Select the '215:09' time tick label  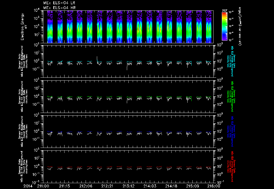tap(192, 186)
